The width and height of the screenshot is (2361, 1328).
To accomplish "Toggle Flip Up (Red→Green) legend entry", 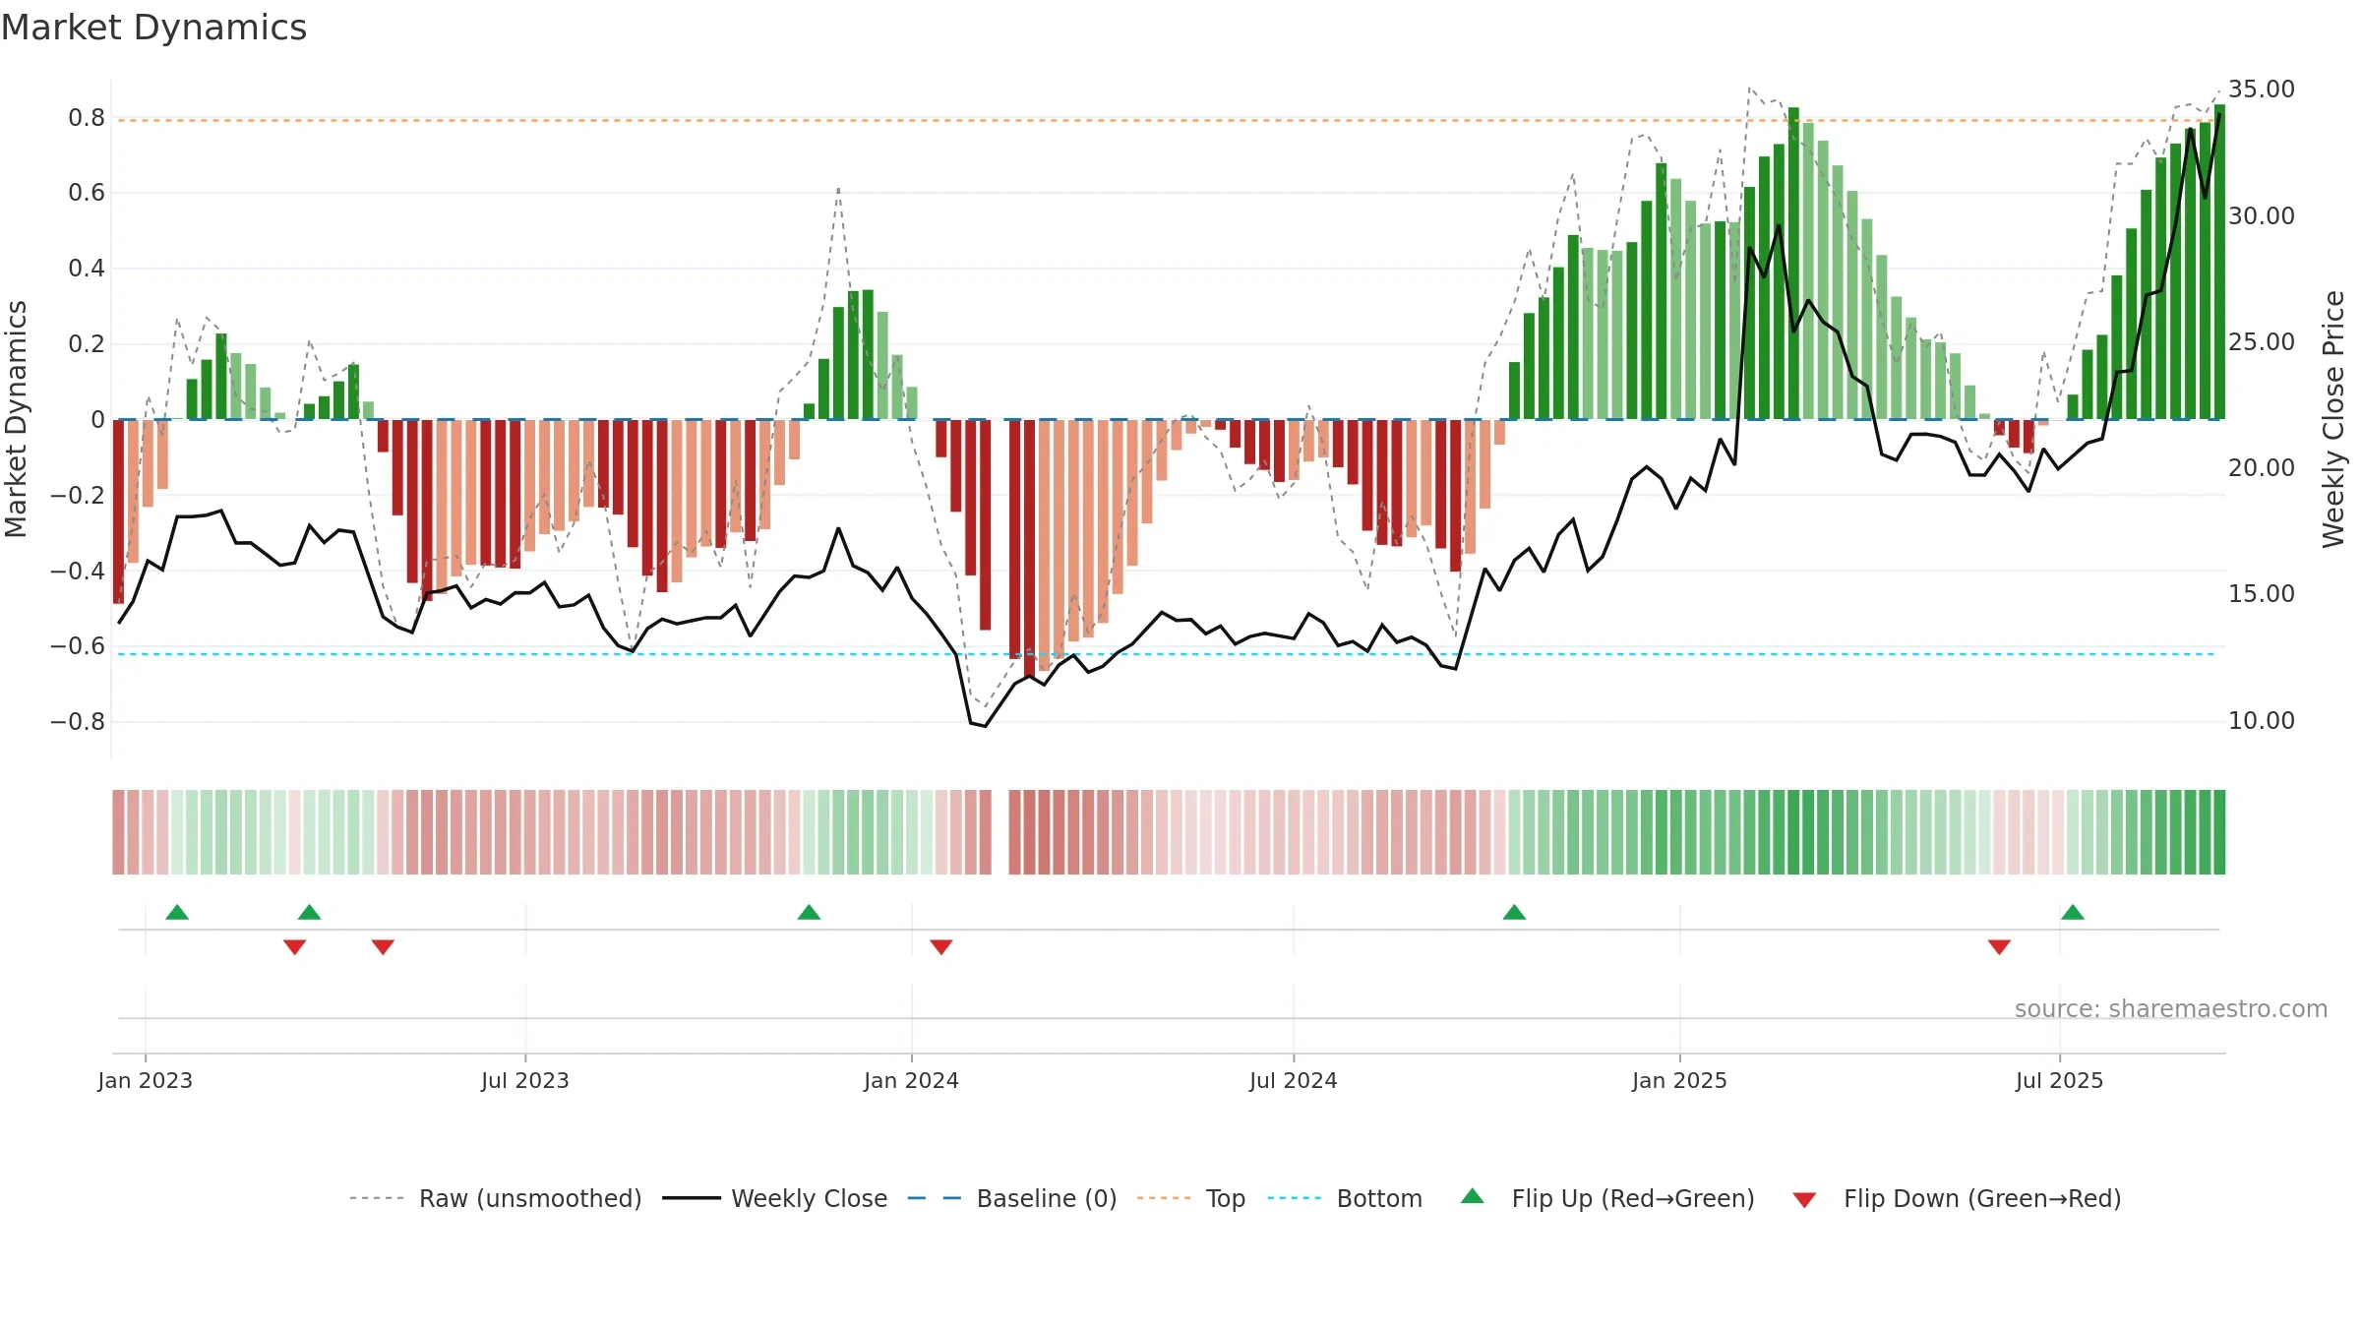I will pyautogui.click(x=1607, y=1198).
